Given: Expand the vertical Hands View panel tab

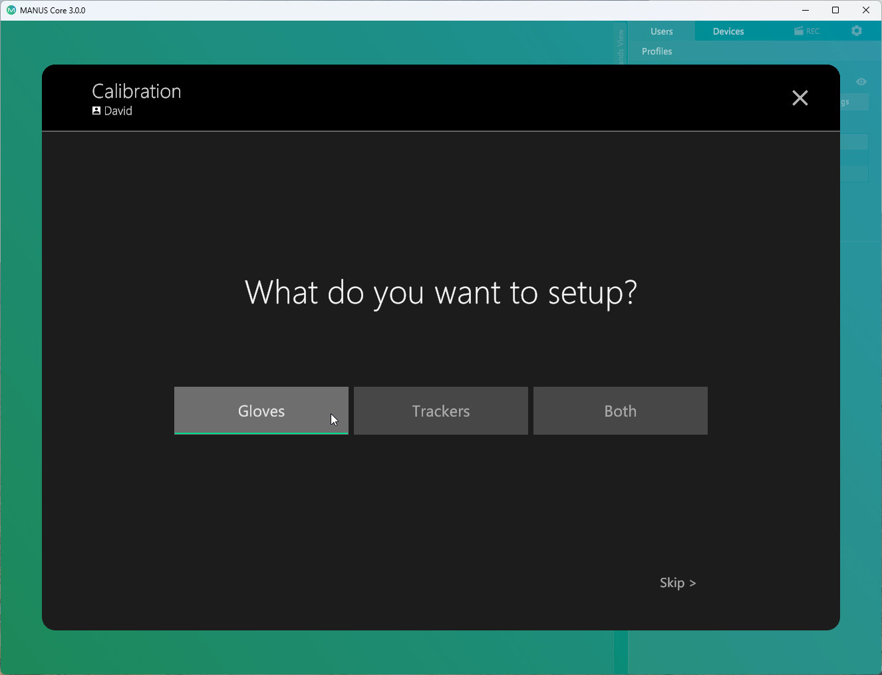Looking at the screenshot, I should pyautogui.click(x=621, y=45).
